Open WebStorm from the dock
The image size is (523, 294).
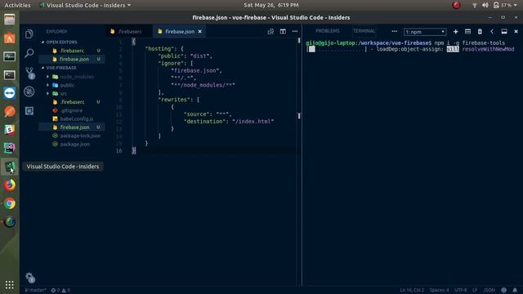(x=9, y=148)
